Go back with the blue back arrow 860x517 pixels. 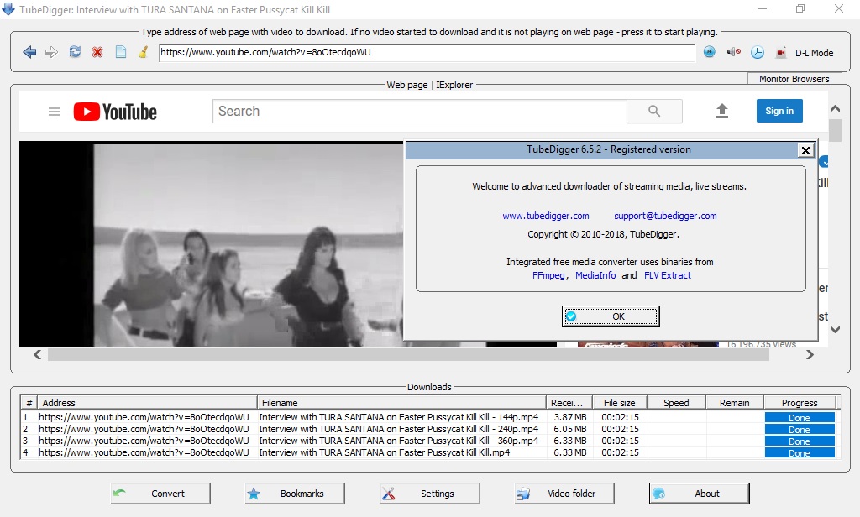[x=29, y=53]
